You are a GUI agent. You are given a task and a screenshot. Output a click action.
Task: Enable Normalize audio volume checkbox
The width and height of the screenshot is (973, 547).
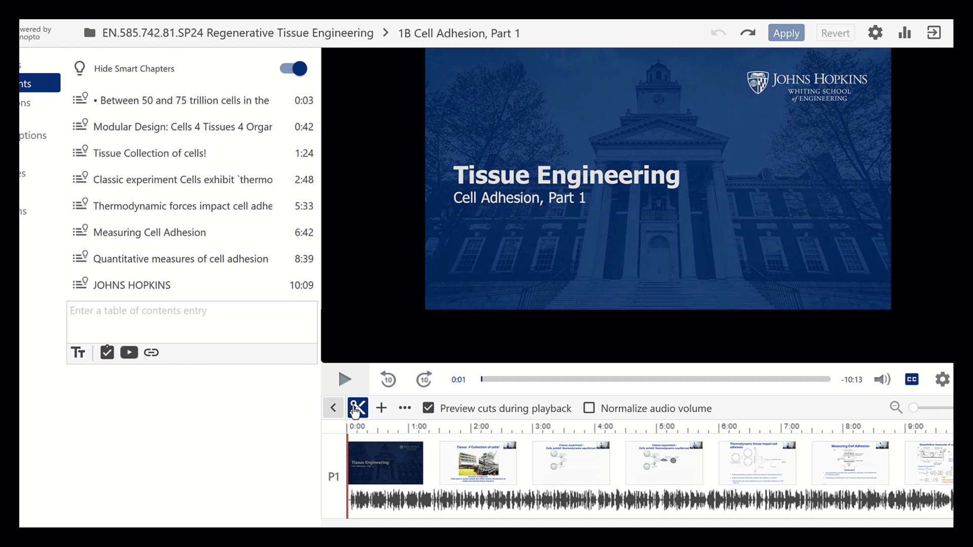coord(589,408)
